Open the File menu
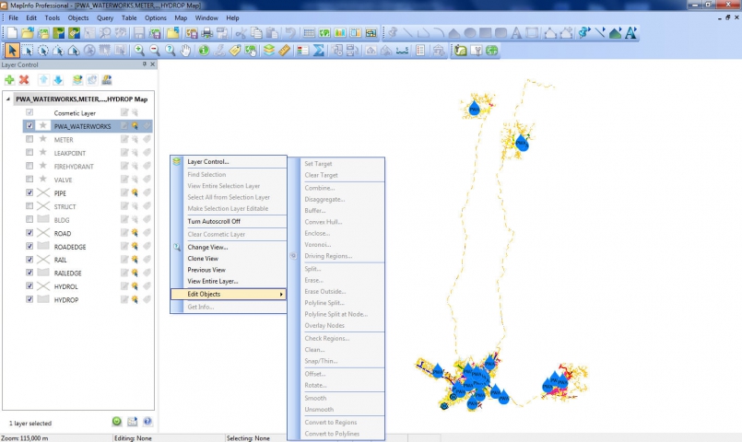742x442 pixels. click(13, 18)
